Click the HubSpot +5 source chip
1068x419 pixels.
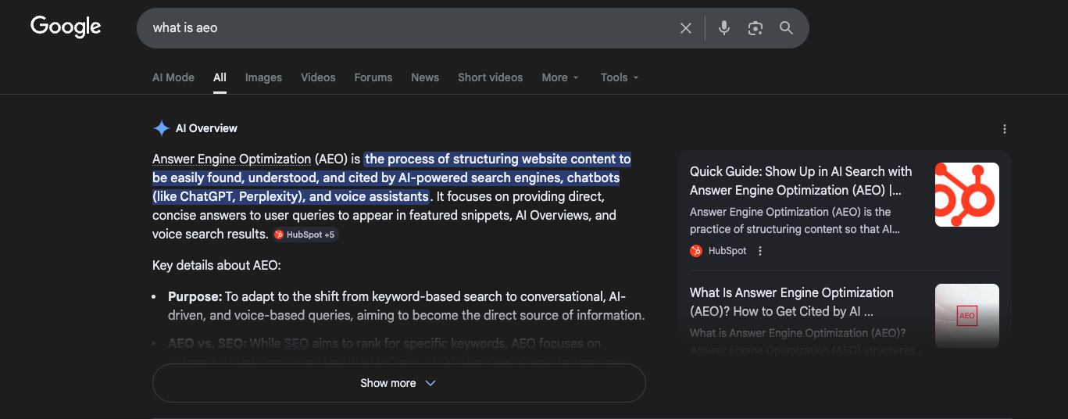pyautogui.click(x=305, y=235)
